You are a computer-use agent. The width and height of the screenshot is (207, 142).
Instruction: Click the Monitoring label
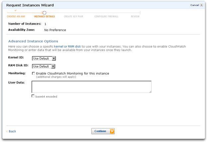coord(17,73)
